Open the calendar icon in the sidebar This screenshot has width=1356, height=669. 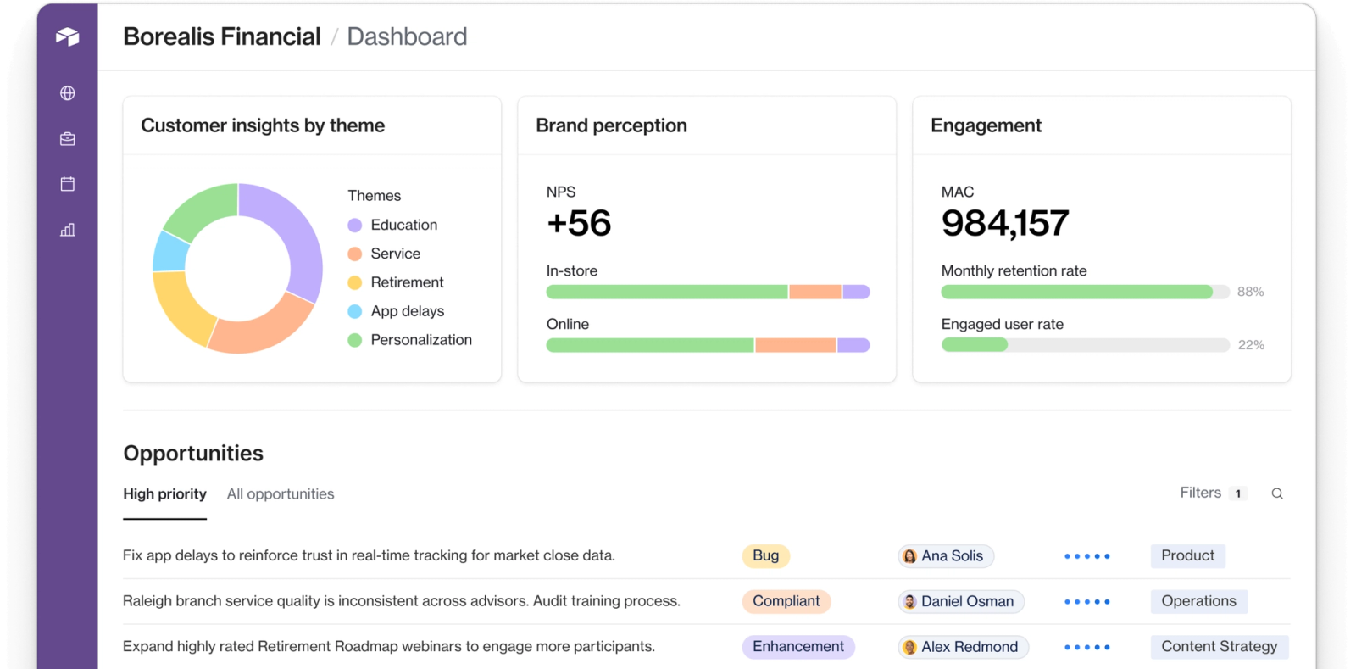pos(68,184)
